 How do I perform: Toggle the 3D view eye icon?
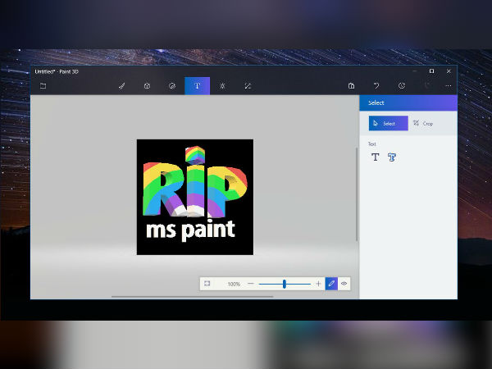(344, 284)
